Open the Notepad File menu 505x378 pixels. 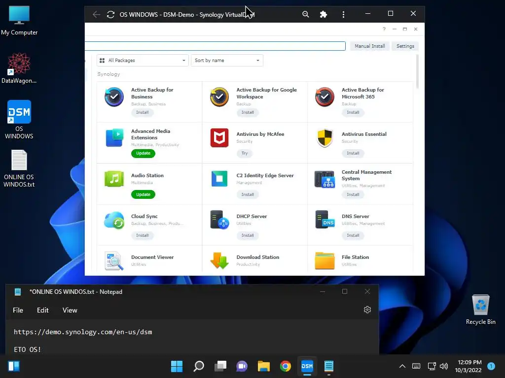point(18,310)
